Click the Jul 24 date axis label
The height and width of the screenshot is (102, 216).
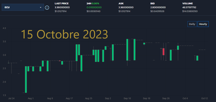pos(11,98)
